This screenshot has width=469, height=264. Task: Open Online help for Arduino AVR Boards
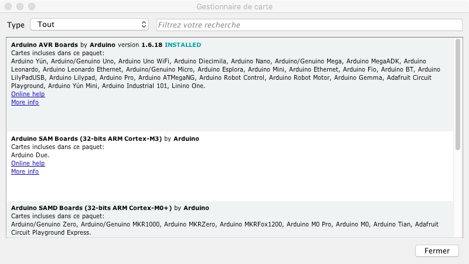[x=28, y=94]
